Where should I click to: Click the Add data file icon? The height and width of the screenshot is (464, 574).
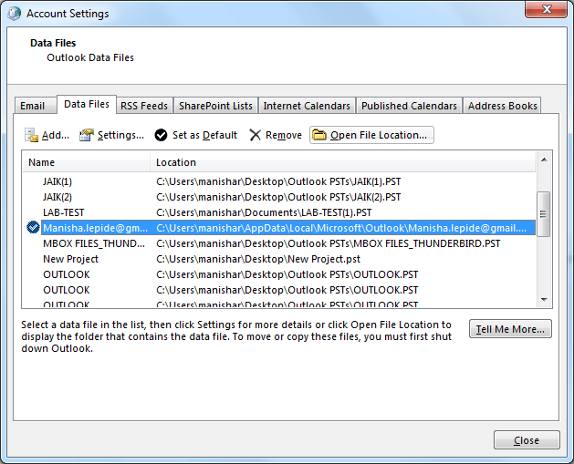point(31,135)
